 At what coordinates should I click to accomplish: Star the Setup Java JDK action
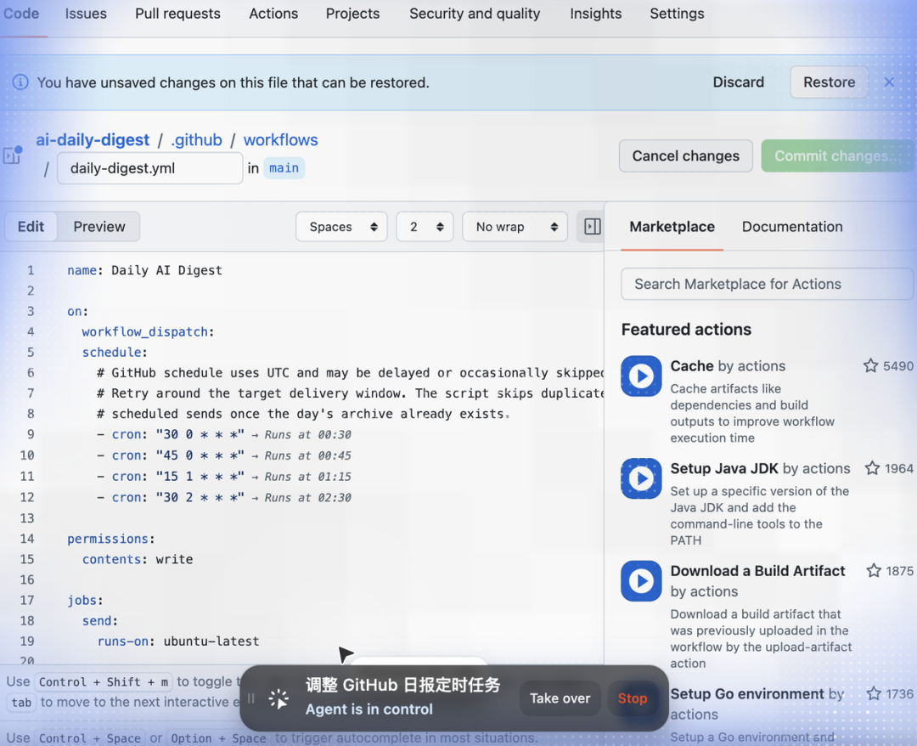point(872,468)
